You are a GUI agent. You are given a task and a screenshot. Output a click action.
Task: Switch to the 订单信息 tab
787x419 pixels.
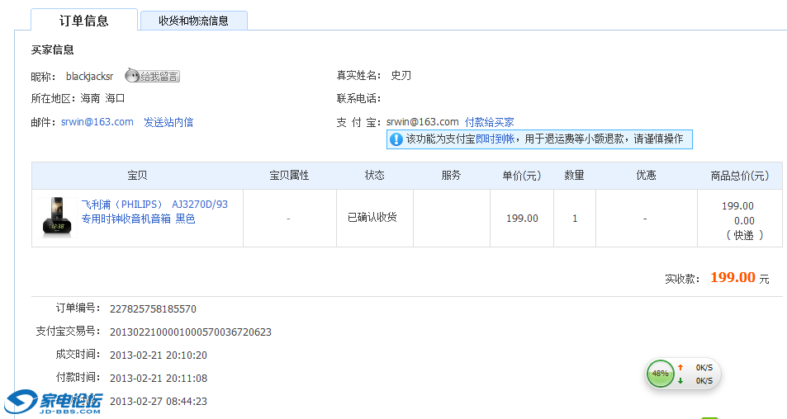[83, 21]
